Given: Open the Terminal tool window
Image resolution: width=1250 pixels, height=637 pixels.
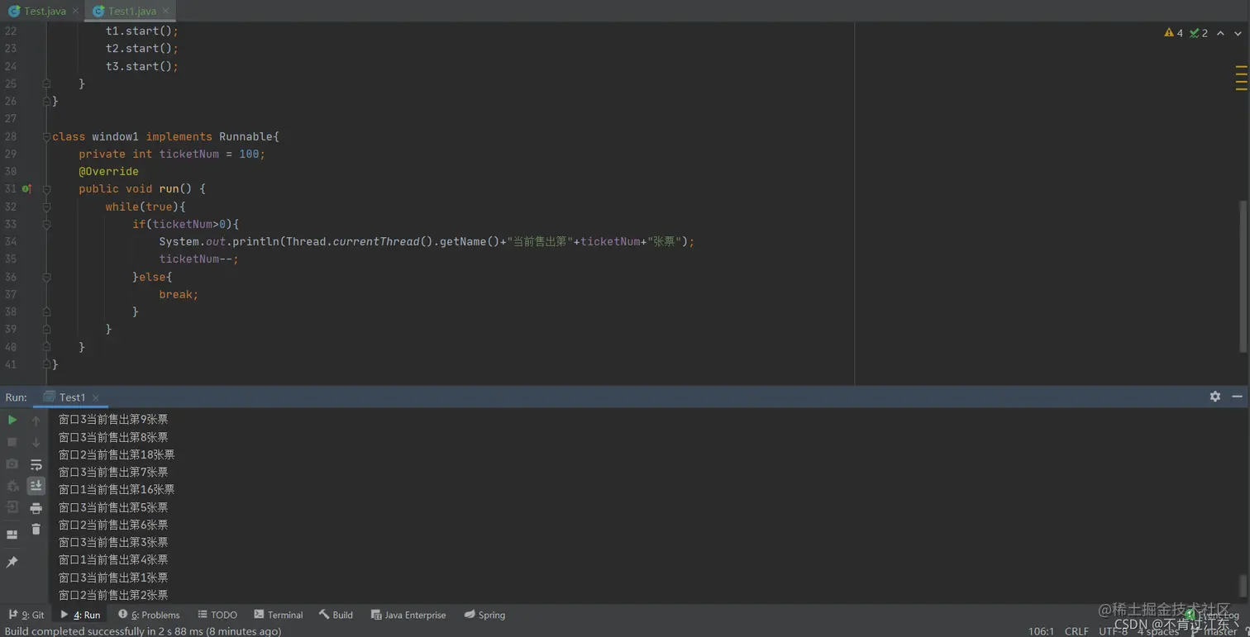Looking at the screenshot, I should 279,615.
